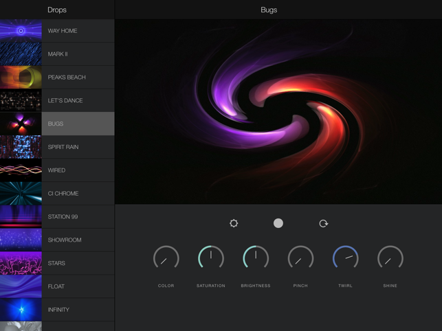Screen dimensions: 442x331
Task: Click the Wired waveform thumbnail
Action: tap(21, 170)
